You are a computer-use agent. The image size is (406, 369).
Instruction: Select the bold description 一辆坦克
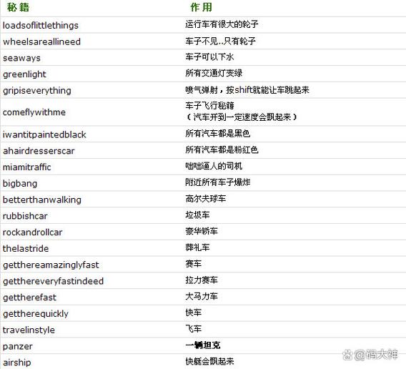[x=203, y=345]
